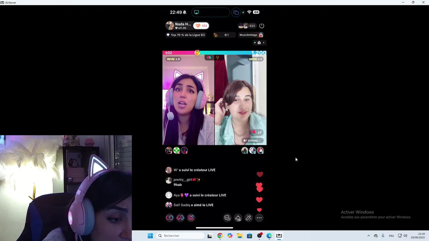This screenshot has height=241, width=429.
Task: Open the pink grid tools icon
Action: pyautogui.click(x=191, y=218)
